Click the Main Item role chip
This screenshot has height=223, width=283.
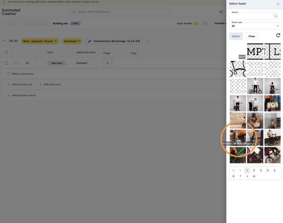[57, 63]
